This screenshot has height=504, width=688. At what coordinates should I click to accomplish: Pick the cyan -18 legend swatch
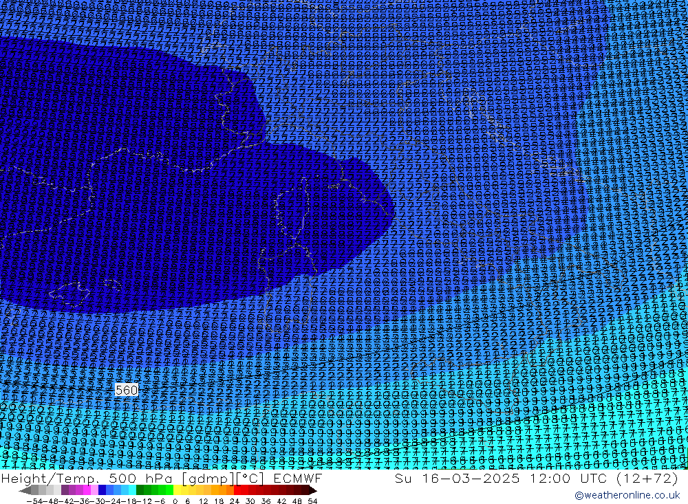(133, 490)
